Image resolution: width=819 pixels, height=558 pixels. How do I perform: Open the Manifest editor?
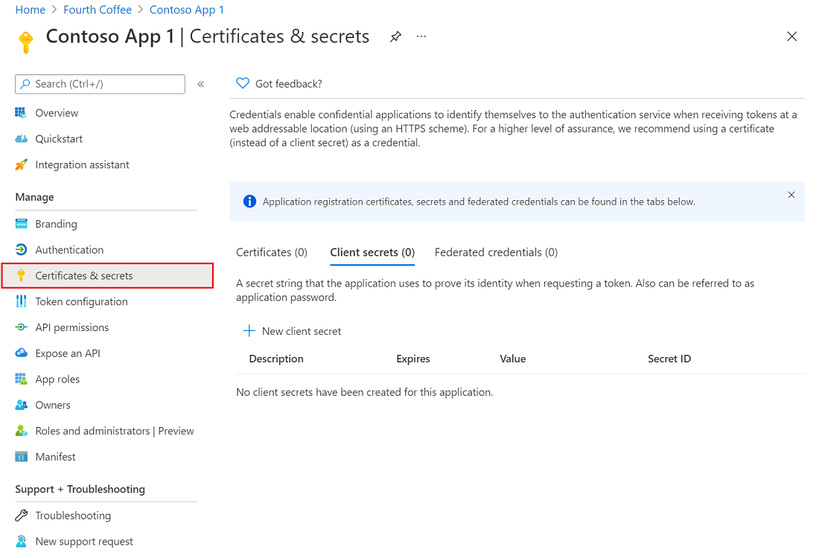point(55,456)
